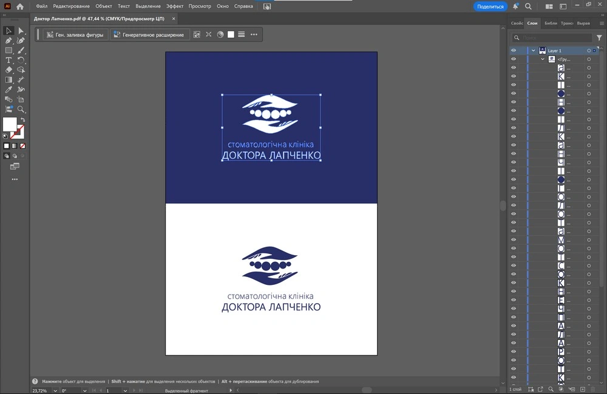Click the Поделиться button
The height and width of the screenshot is (394, 607).
click(490, 6)
